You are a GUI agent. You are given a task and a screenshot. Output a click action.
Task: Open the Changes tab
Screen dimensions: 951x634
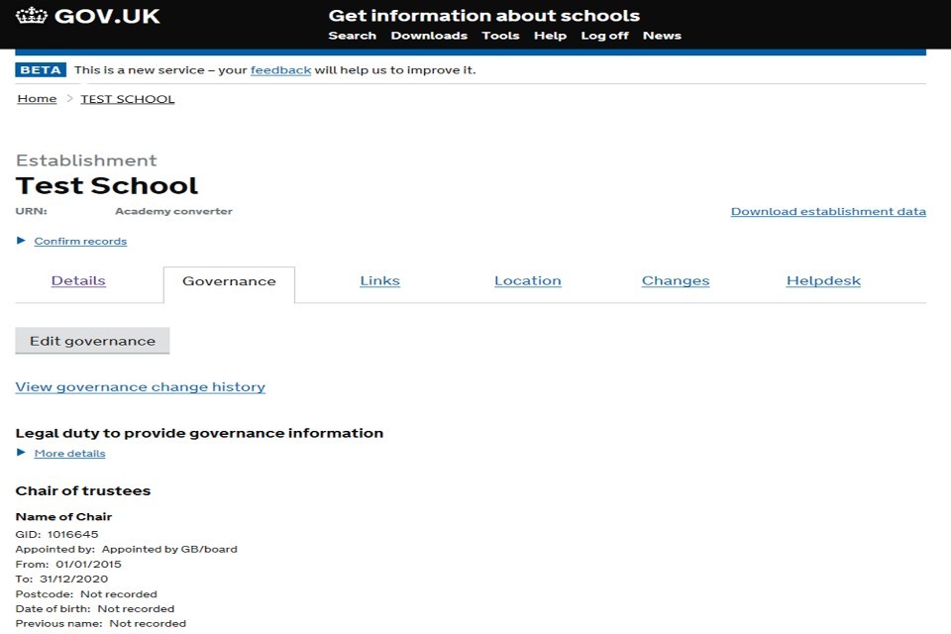tap(675, 281)
